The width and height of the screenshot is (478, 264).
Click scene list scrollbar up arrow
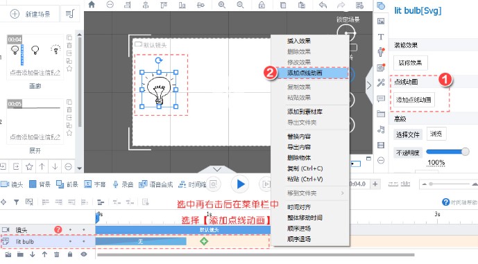tap(80, 35)
